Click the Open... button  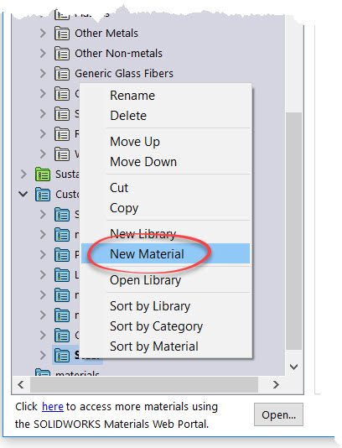(x=278, y=414)
